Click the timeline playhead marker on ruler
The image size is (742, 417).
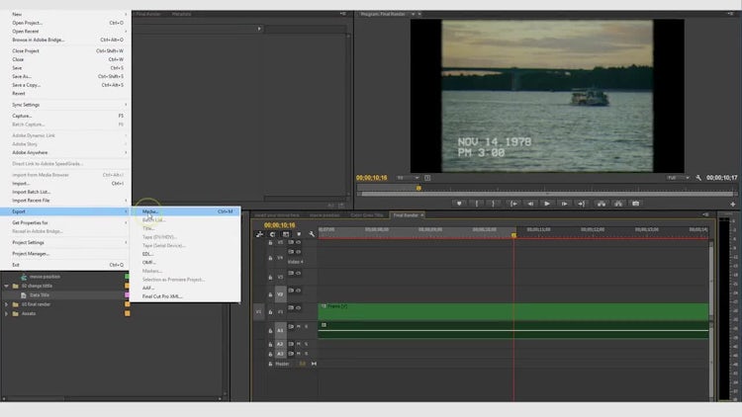click(513, 234)
